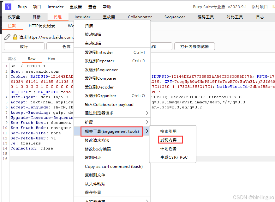
Task: Open the 帮助 menu
Action: click(107, 7)
